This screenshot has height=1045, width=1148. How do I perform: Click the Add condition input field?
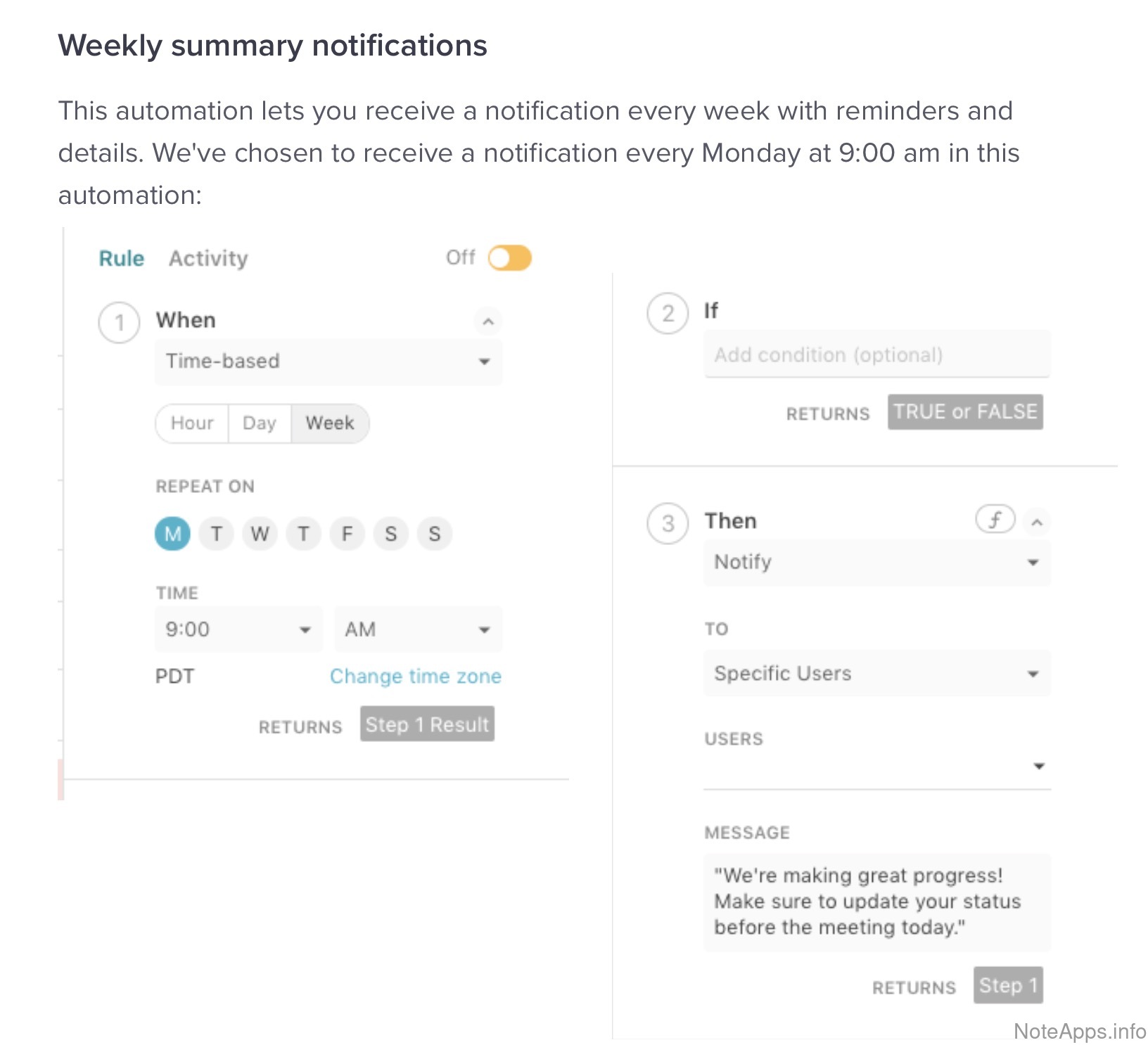(876, 355)
